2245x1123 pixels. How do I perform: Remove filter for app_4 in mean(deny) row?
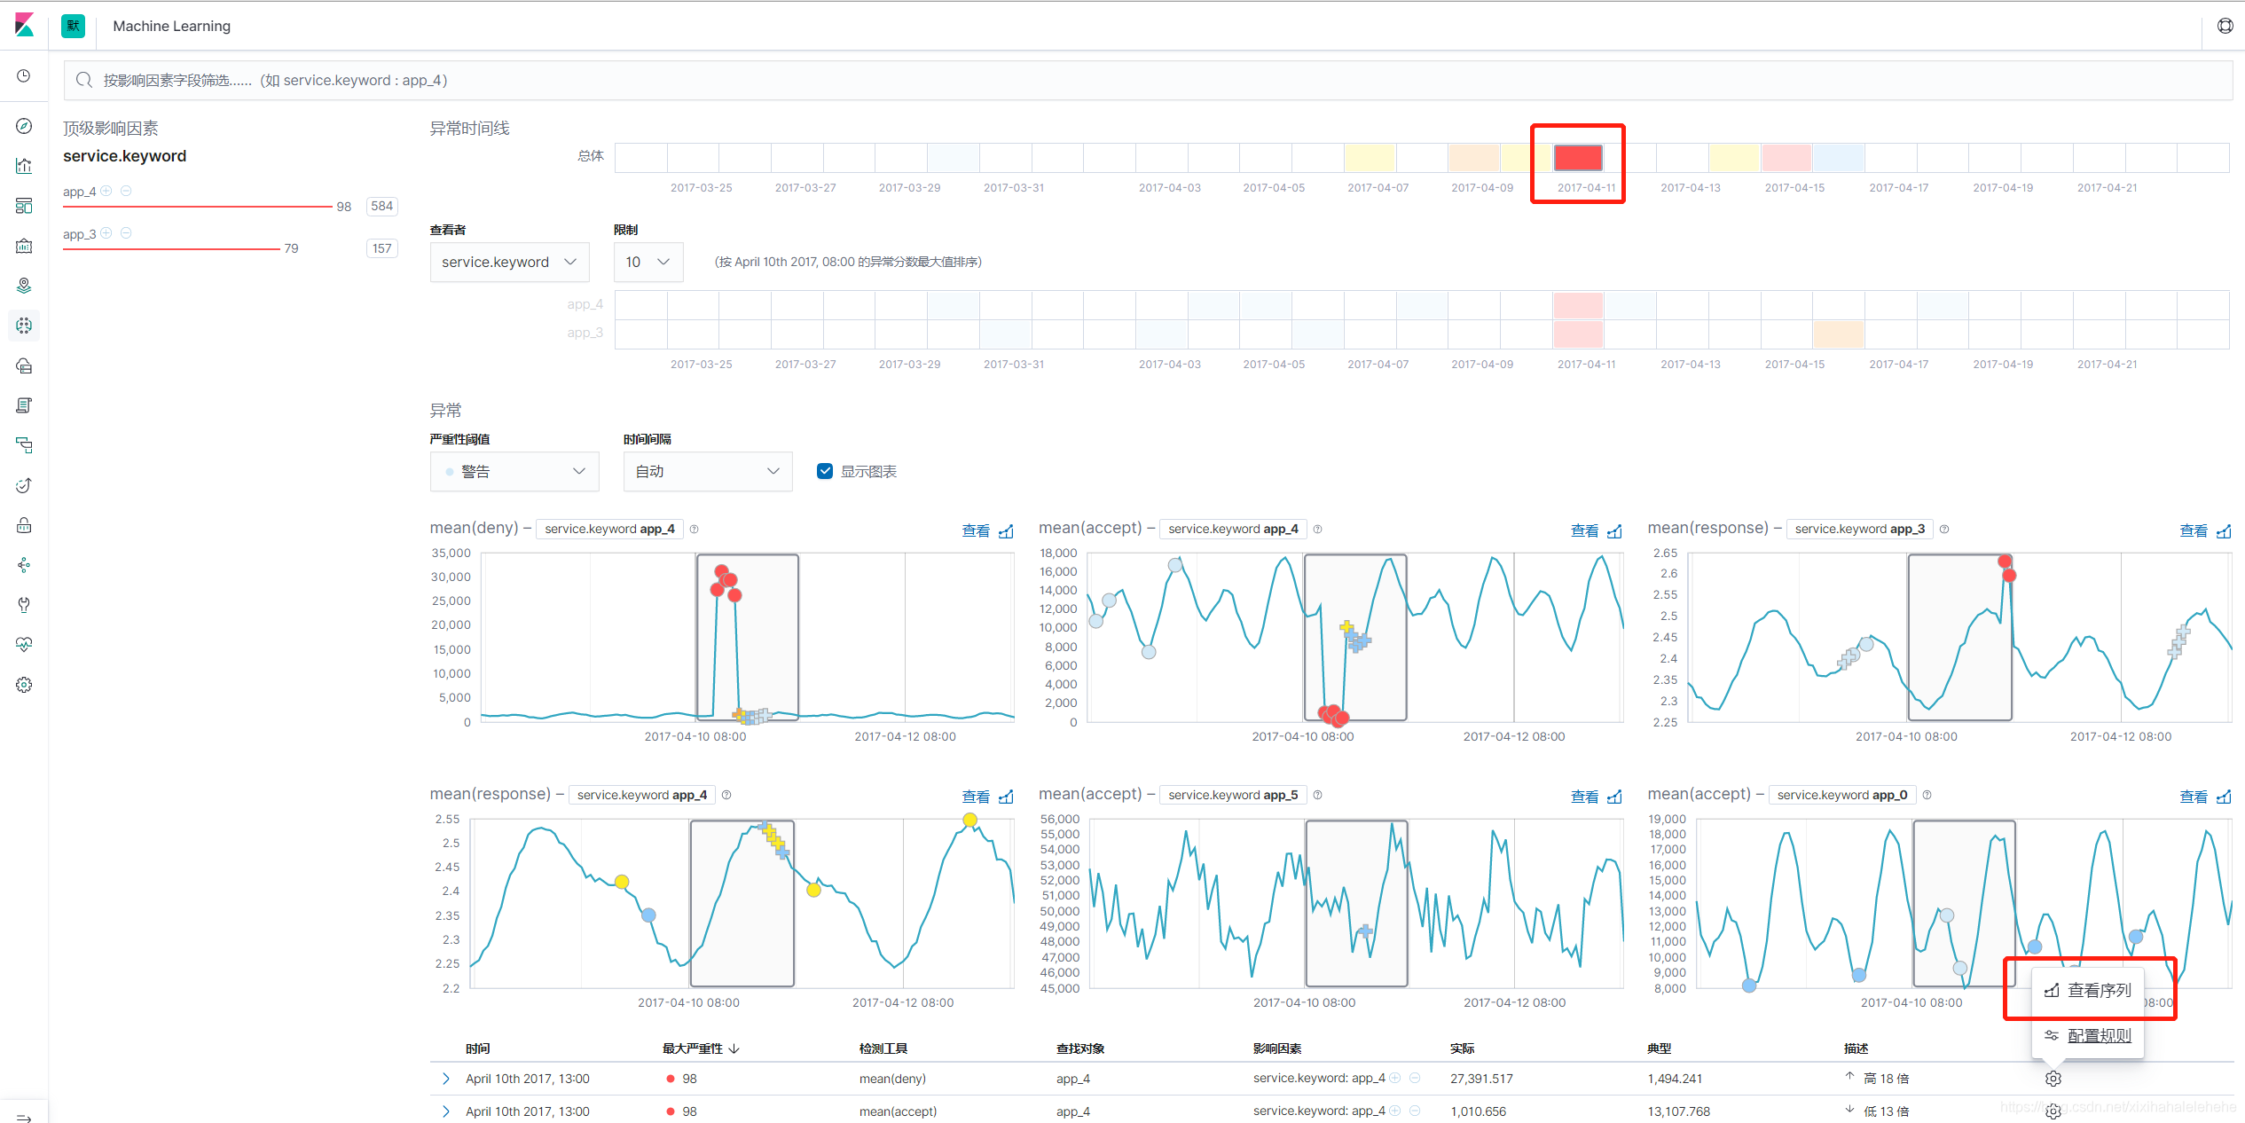(1415, 1078)
